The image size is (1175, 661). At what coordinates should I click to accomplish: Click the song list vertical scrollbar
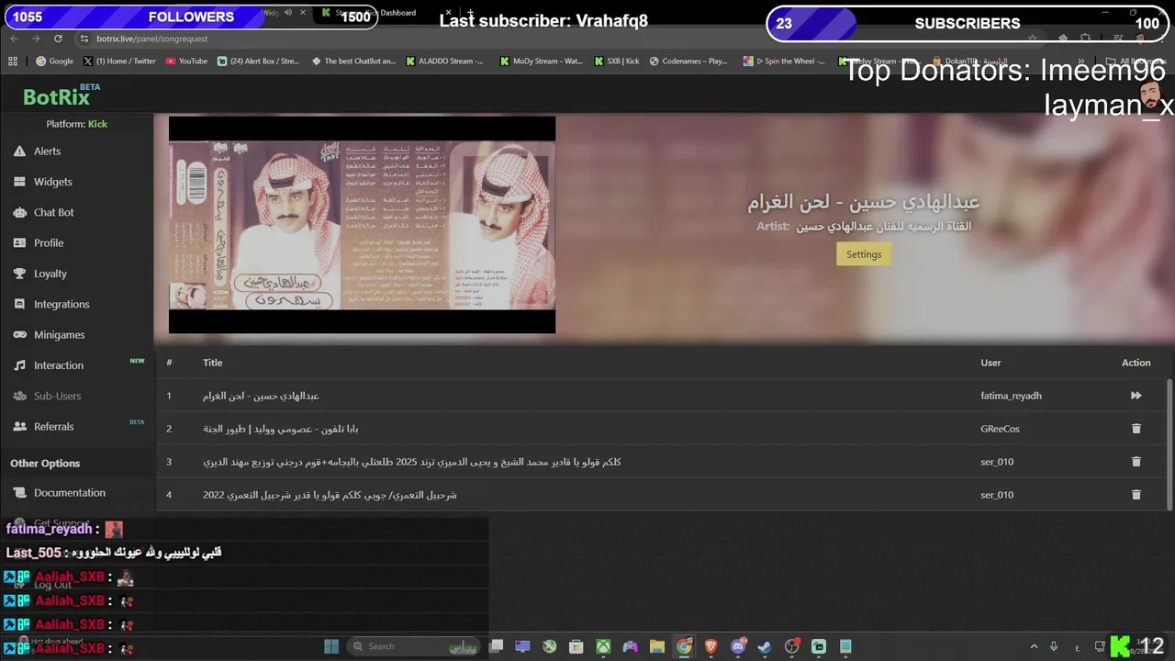[x=1169, y=444]
